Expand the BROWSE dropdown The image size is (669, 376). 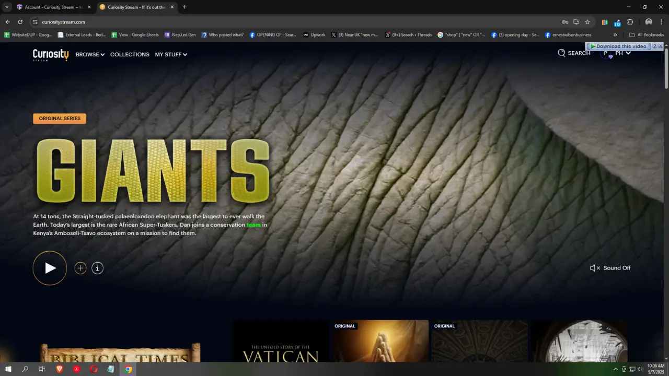click(x=90, y=54)
